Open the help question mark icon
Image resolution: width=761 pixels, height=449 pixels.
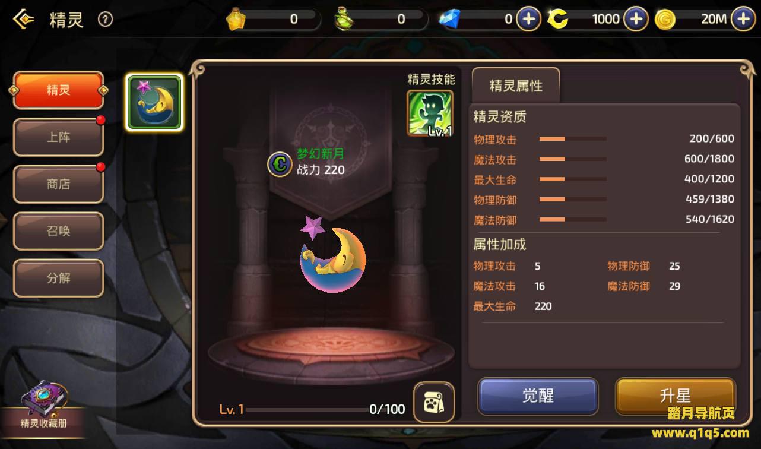pyautogui.click(x=105, y=20)
